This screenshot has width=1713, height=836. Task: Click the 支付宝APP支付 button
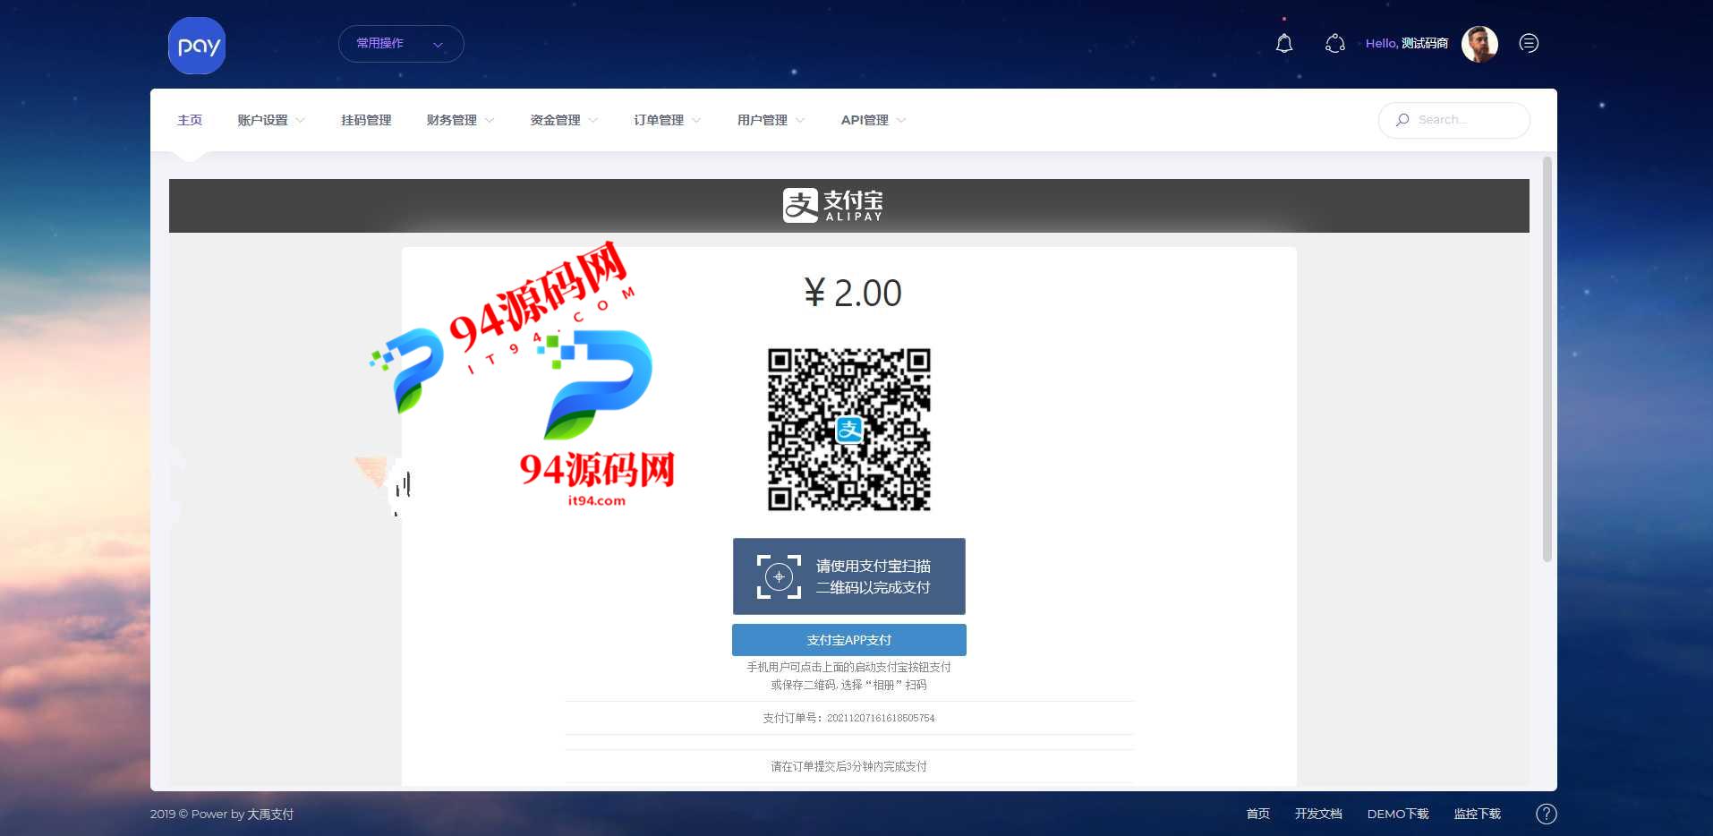click(x=848, y=640)
